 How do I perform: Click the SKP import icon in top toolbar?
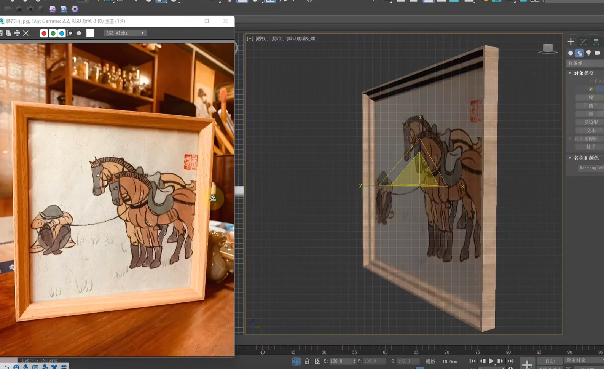coord(64,9)
